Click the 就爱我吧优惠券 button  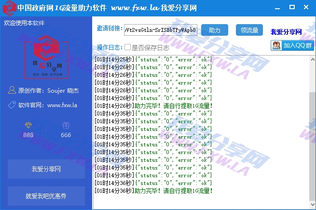click(46, 196)
